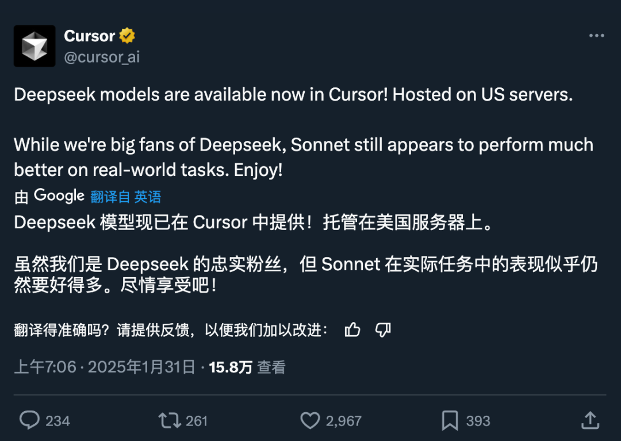Screen dimensions: 621x441
Task: Click the share upload icon
Action: tap(590, 420)
